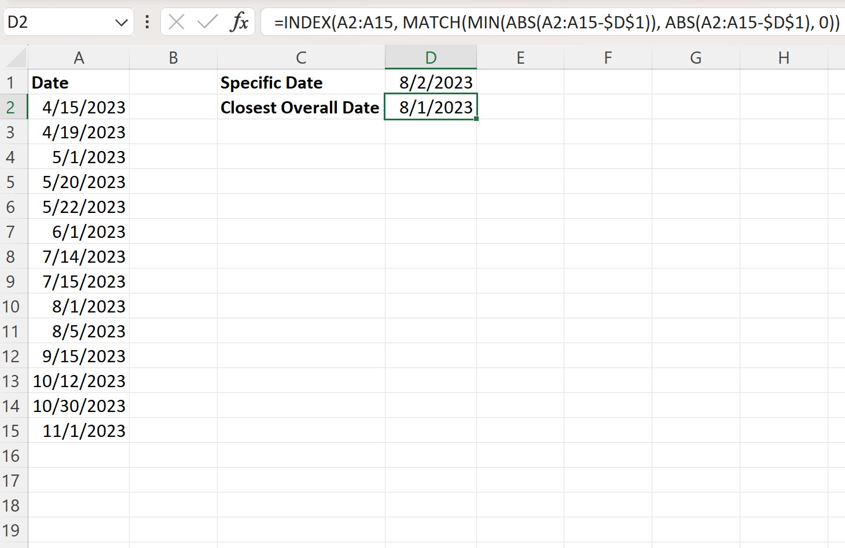The image size is (845, 548).
Task: Click the vertical dots separator near Name Box
Action: point(146,22)
